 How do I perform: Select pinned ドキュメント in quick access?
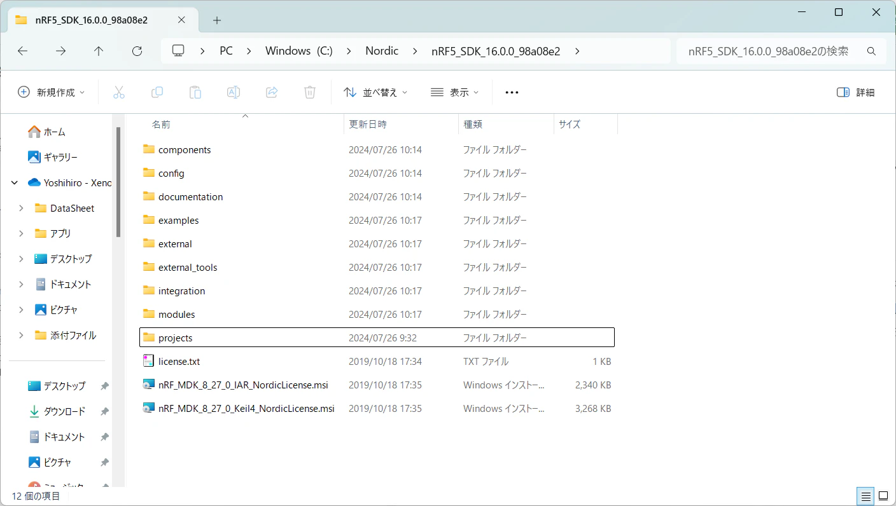coord(64,437)
